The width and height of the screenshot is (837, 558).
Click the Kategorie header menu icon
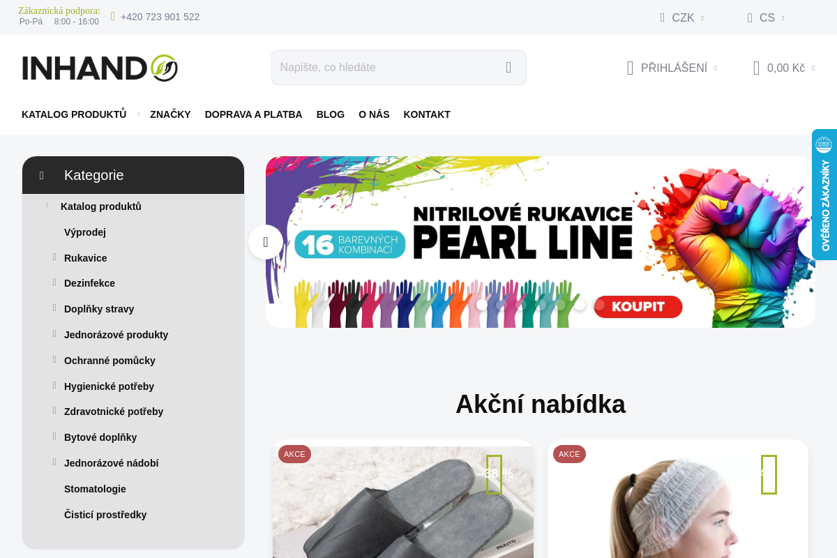click(42, 175)
